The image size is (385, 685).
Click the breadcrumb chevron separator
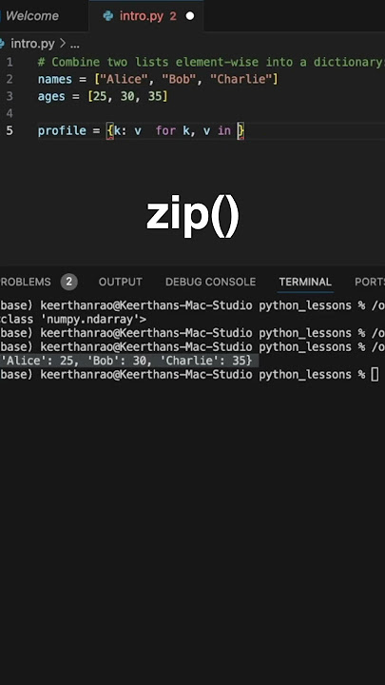[63, 44]
